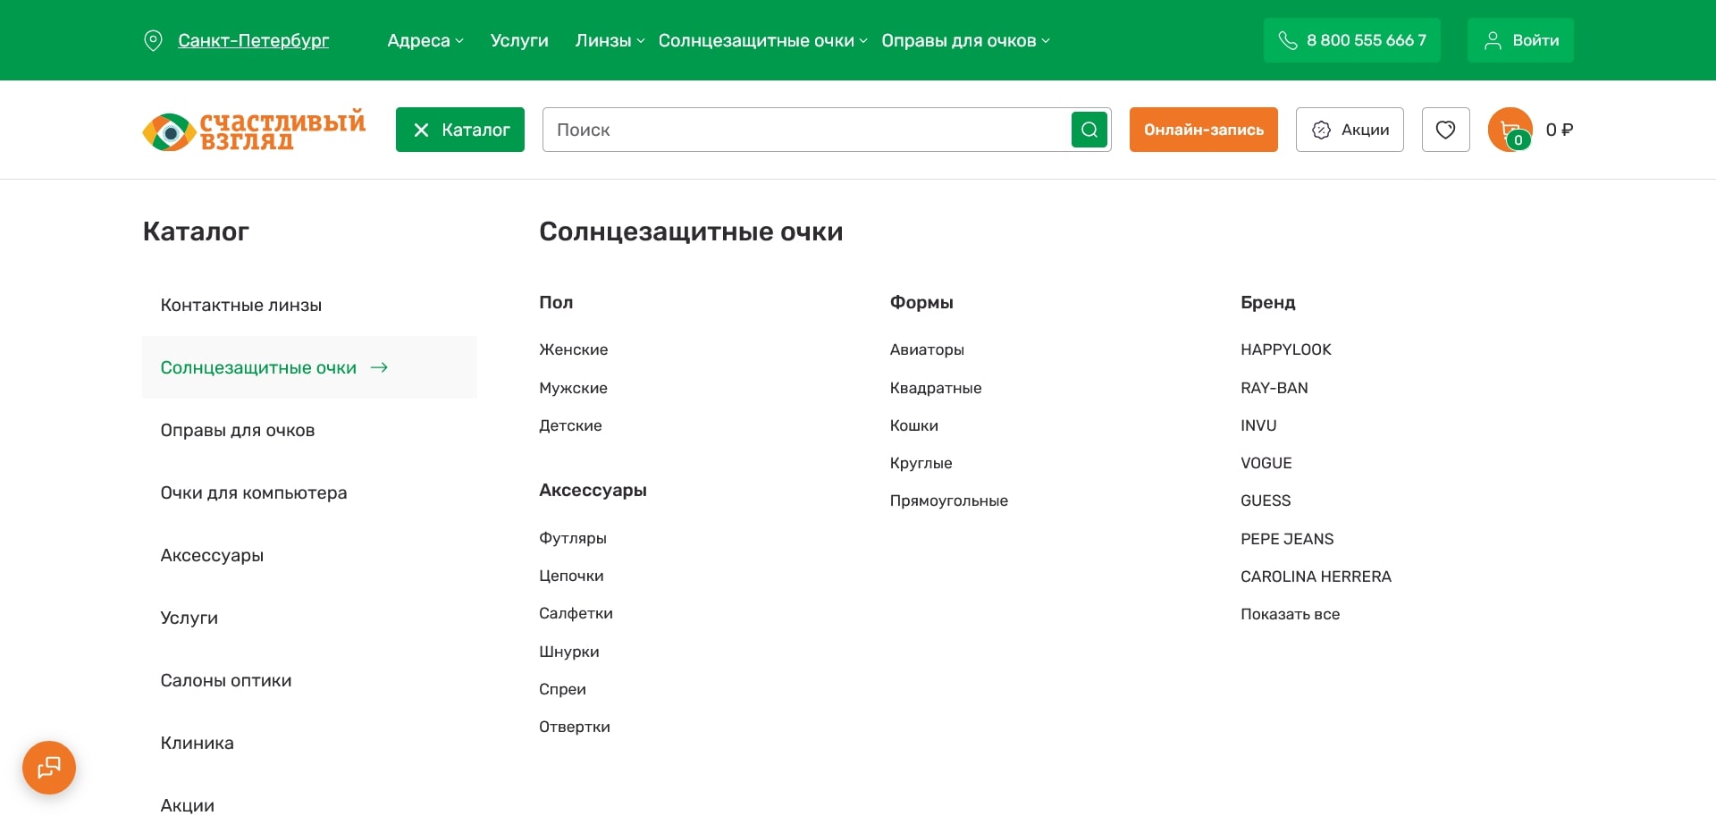Open the Акции promotions button
The image size is (1716, 816).
(x=1350, y=130)
